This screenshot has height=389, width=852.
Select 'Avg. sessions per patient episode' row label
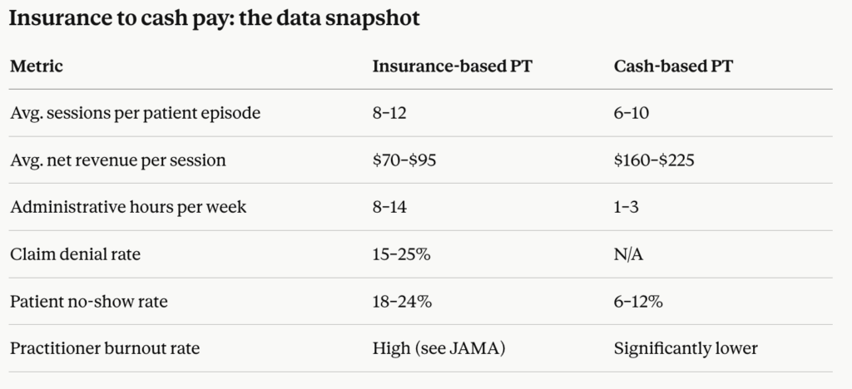pyautogui.click(x=136, y=113)
